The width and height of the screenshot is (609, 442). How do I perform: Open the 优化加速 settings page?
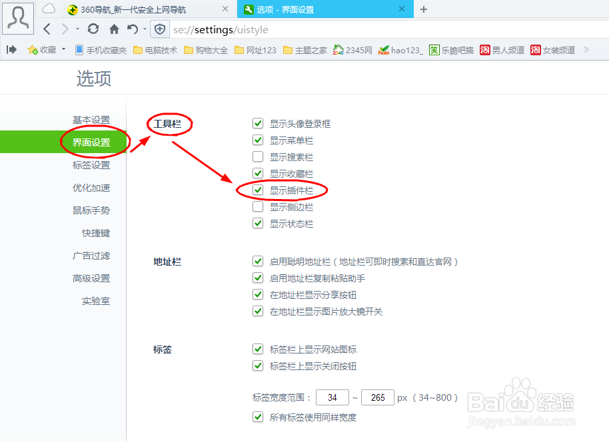(91, 187)
